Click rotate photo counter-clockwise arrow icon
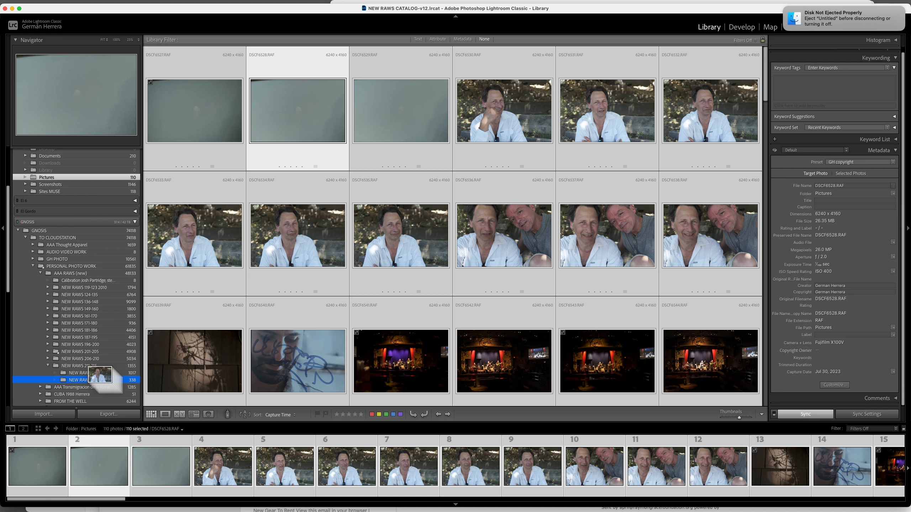911x512 pixels. 413,414
